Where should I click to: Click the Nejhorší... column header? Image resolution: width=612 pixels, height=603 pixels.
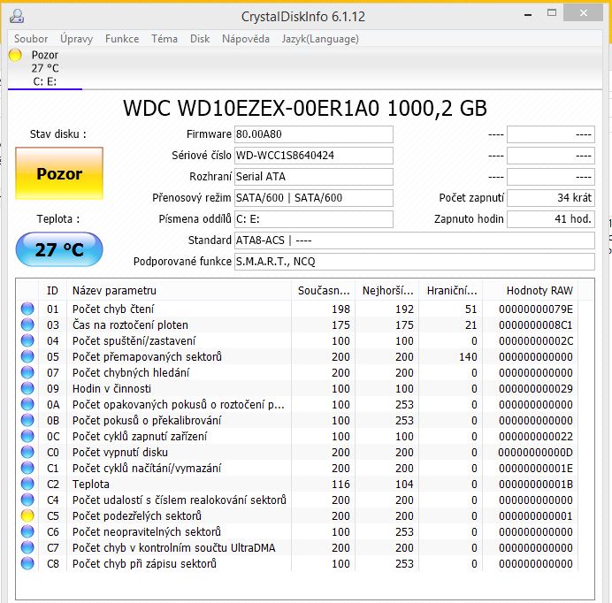(386, 290)
